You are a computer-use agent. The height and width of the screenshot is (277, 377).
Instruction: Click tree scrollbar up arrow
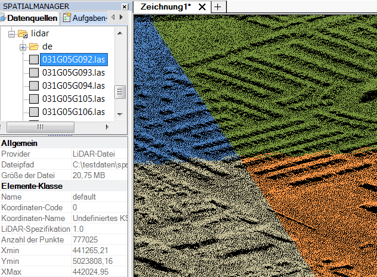coord(120,33)
